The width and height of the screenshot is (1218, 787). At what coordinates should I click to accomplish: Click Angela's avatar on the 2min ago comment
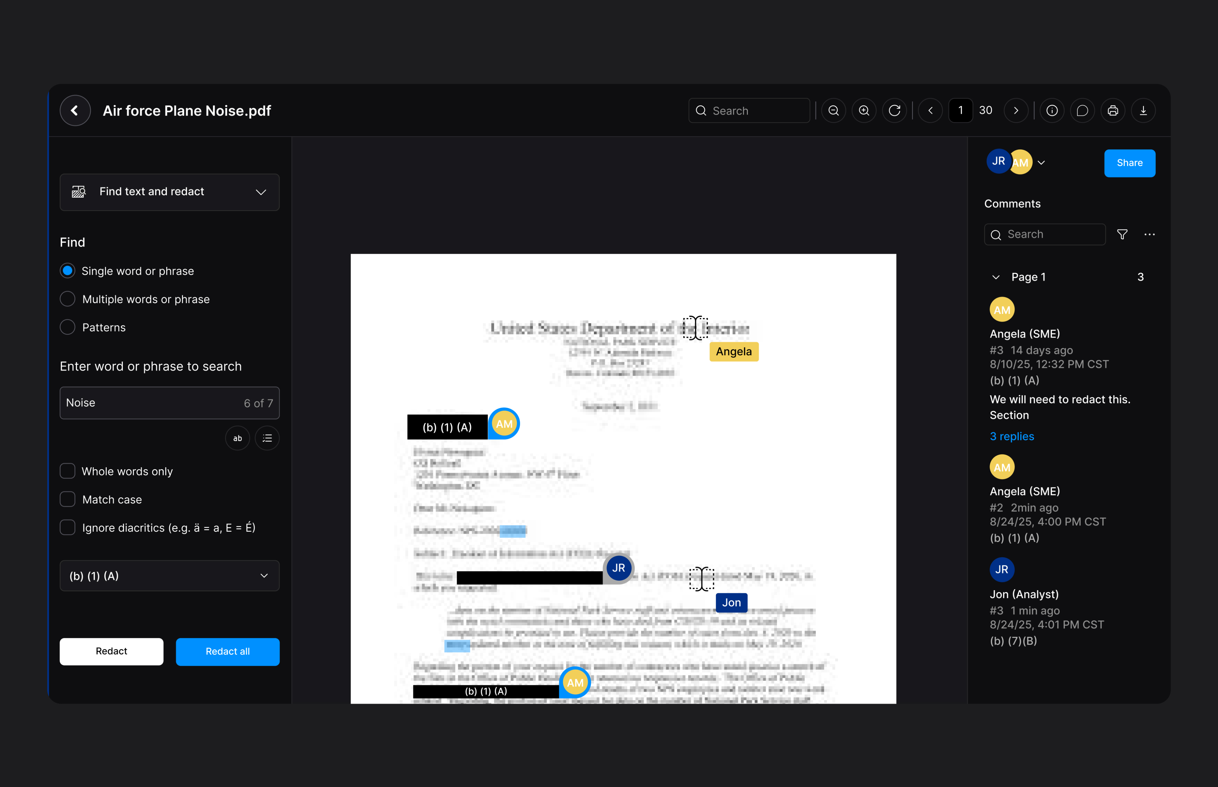pyautogui.click(x=1002, y=467)
